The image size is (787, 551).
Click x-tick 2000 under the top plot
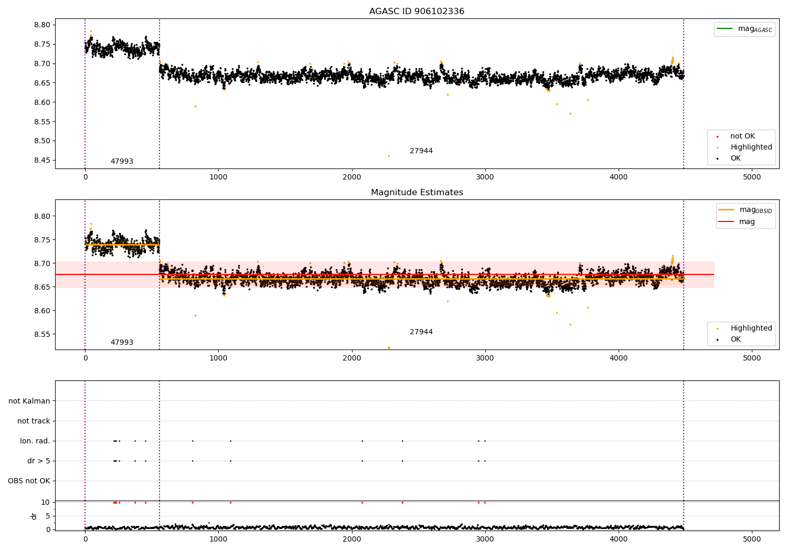pos(352,177)
